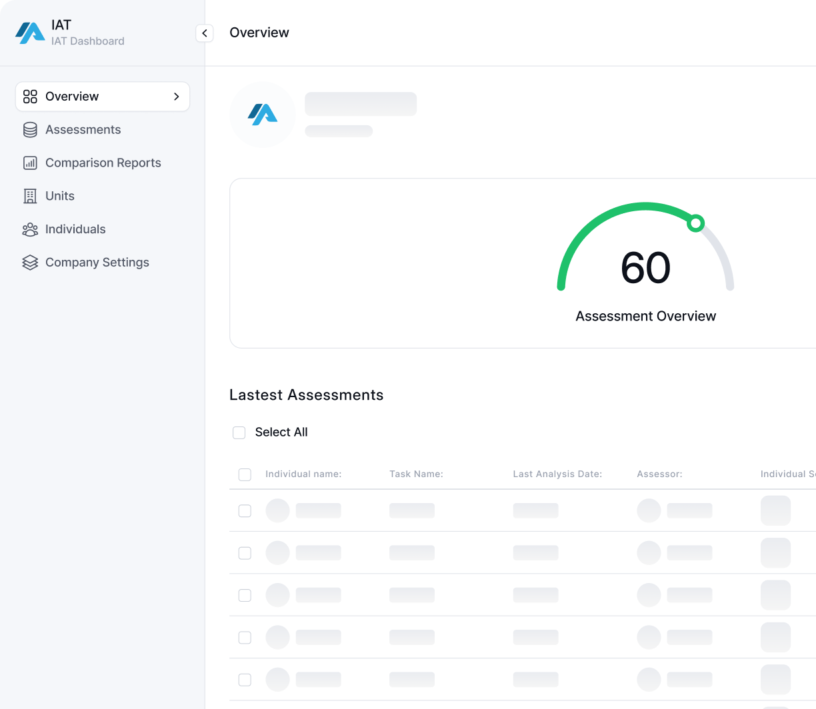
Task: Click the IAT Dashboard subtitle text
Action: pyautogui.click(x=88, y=41)
